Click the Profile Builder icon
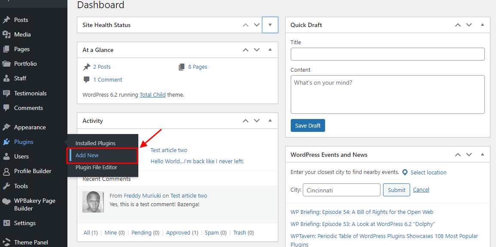Viewport: 496px width, 247px height. point(6,171)
